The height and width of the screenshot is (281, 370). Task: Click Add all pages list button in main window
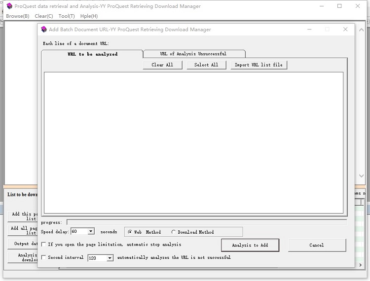pos(23,230)
